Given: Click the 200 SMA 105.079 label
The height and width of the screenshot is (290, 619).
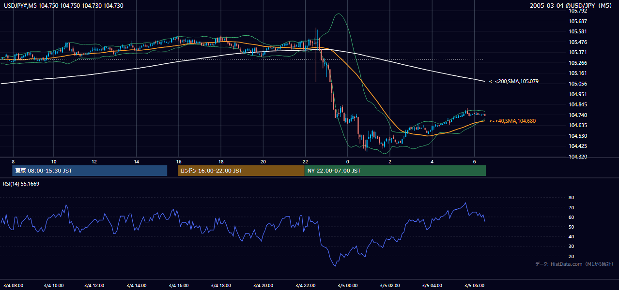Looking at the screenshot, I should [x=514, y=81].
